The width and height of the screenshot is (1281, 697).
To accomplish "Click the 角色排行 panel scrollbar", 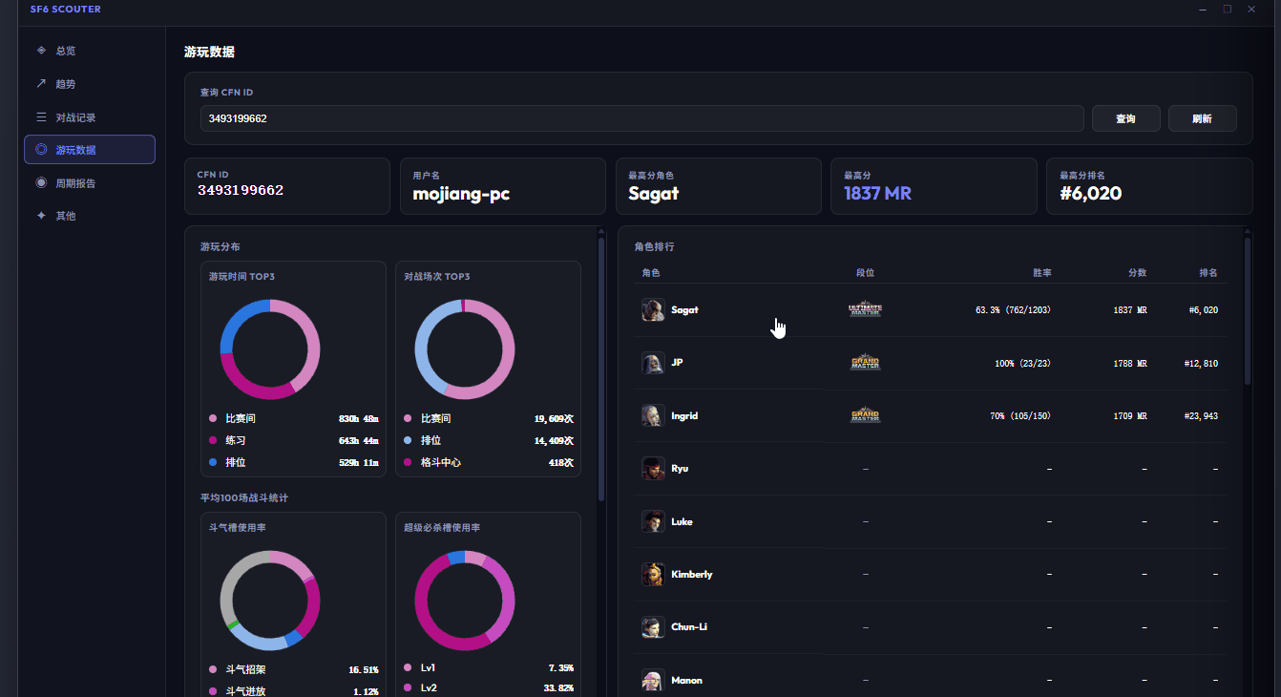I will pos(1248,310).
